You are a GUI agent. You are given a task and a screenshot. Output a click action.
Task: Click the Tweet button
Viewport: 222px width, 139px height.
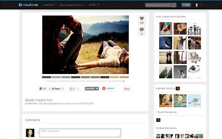pyautogui.click(x=56, y=89)
